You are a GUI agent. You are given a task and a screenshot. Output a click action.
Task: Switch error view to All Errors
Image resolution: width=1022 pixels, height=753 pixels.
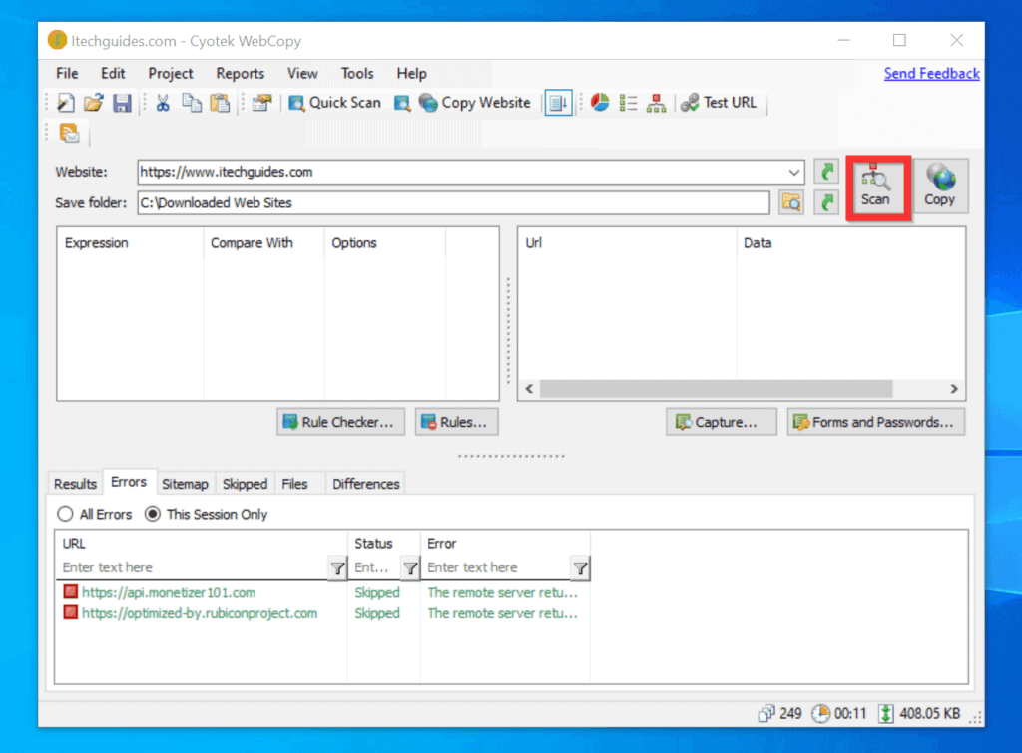coord(64,514)
